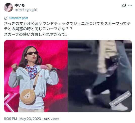Click the second tweet line starting with テとの疑惑
Image resolution: width=135 pixels, height=123 pixels.
(38, 29)
